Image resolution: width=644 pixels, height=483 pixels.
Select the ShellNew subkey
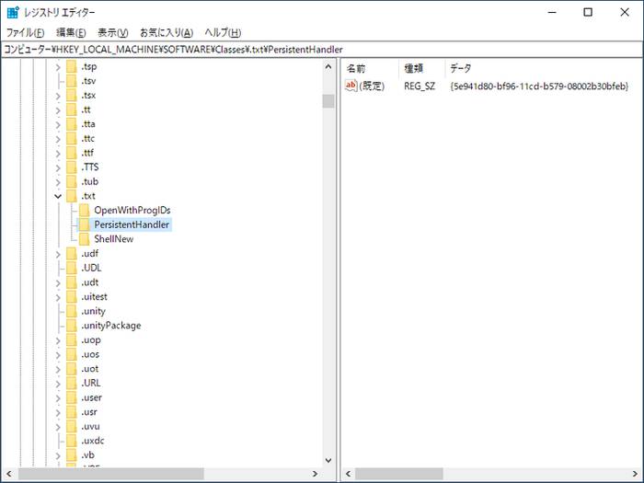(114, 239)
